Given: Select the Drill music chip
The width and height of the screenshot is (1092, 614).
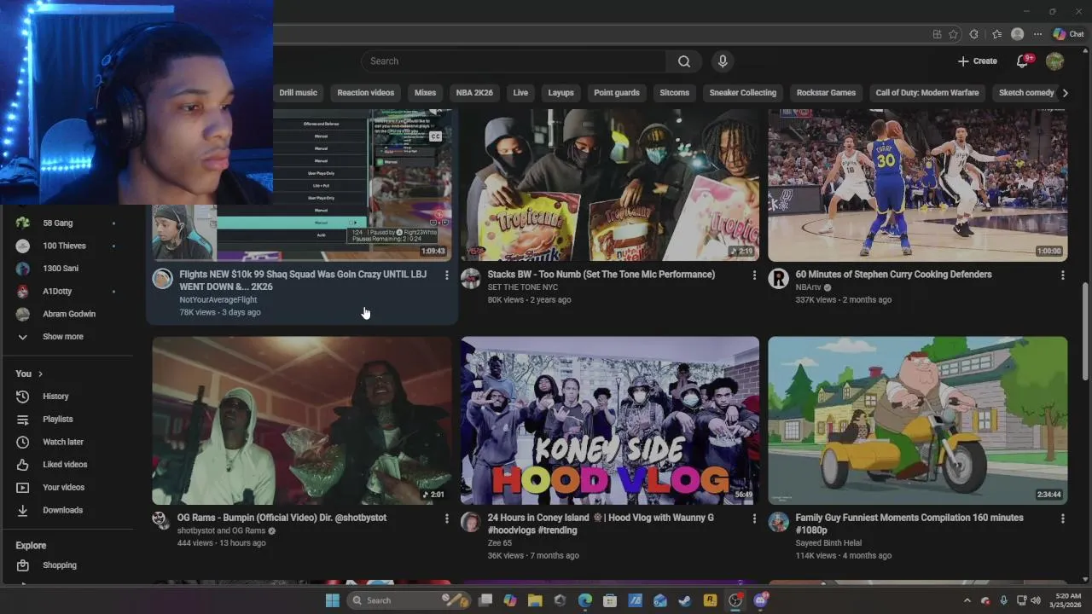Looking at the screenshot, I should point(298,93).
